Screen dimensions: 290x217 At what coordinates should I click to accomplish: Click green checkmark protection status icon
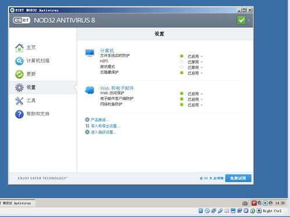(241, 20)
